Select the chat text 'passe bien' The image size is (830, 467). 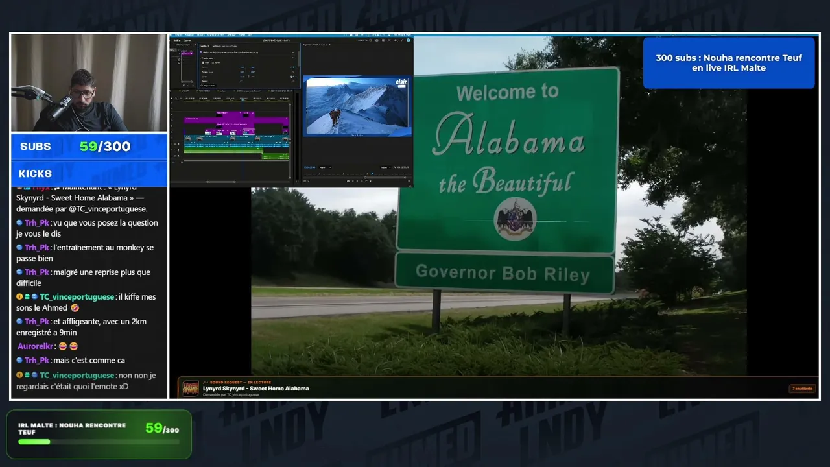[34, 259]
